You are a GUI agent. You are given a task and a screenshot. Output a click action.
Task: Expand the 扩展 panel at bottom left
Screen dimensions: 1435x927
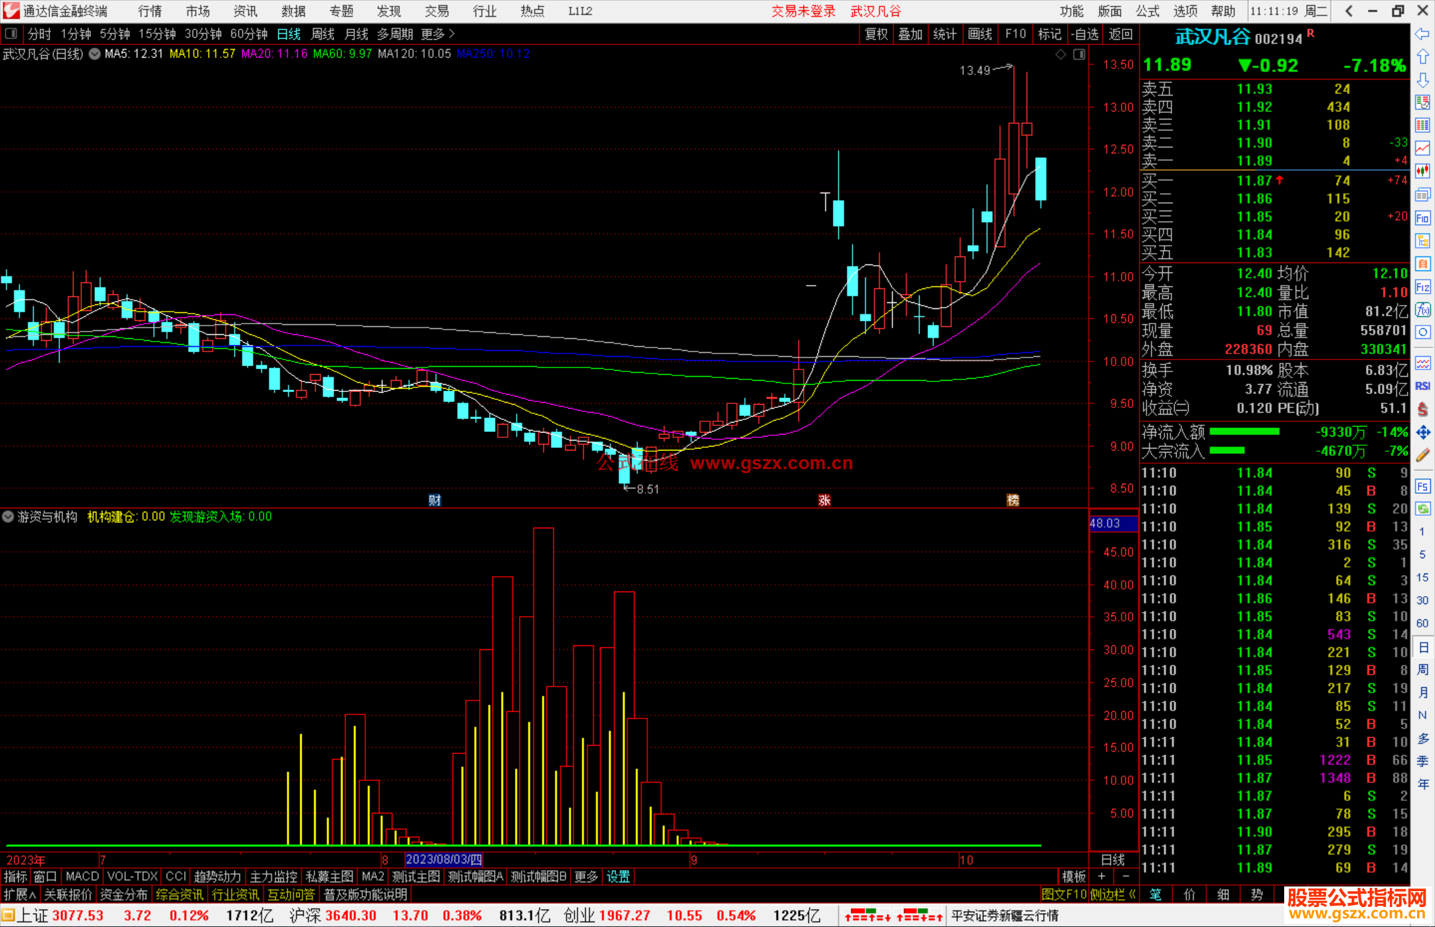pos(19,894)
